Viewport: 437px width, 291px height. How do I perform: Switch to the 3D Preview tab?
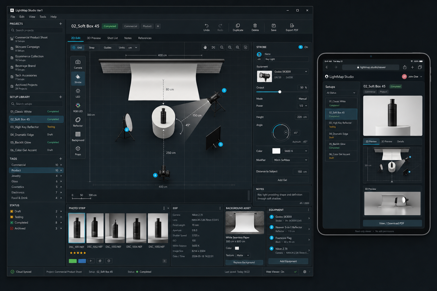pos(94,38)
